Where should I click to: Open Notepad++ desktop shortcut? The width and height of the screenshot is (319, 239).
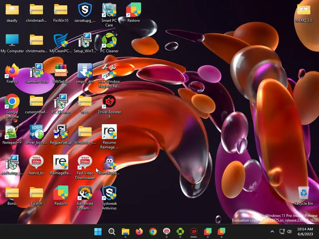[x=12, y=132]
